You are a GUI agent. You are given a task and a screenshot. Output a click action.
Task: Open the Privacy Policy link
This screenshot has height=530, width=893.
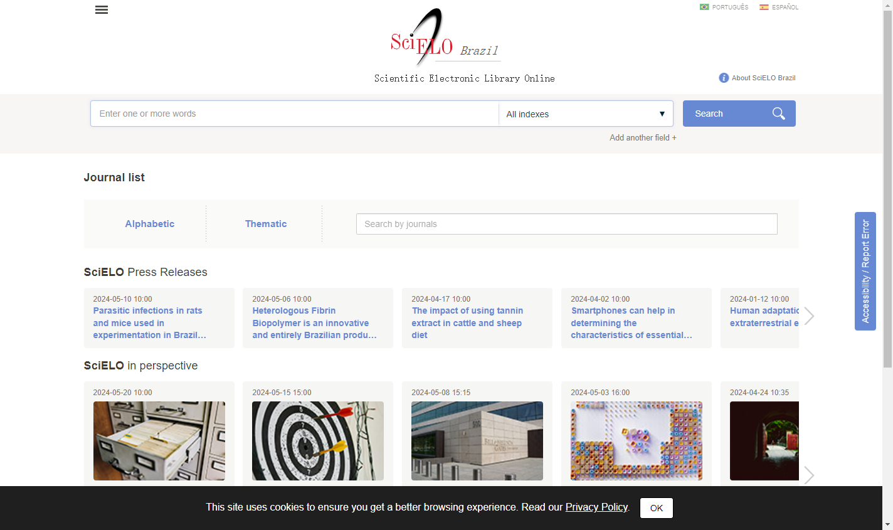click(x=596, y=507)
